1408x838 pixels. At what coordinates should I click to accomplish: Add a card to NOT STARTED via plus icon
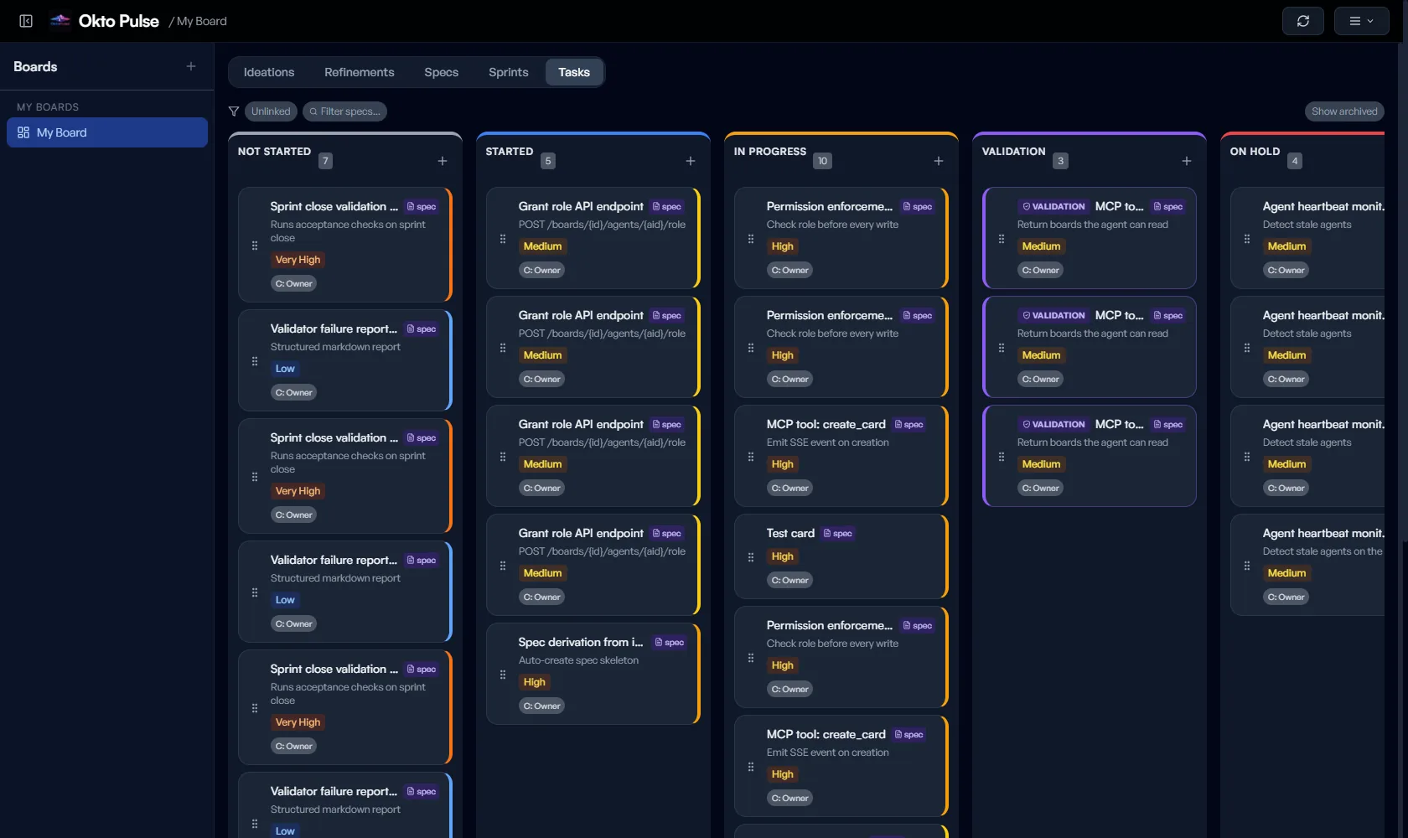coord(443,161)
